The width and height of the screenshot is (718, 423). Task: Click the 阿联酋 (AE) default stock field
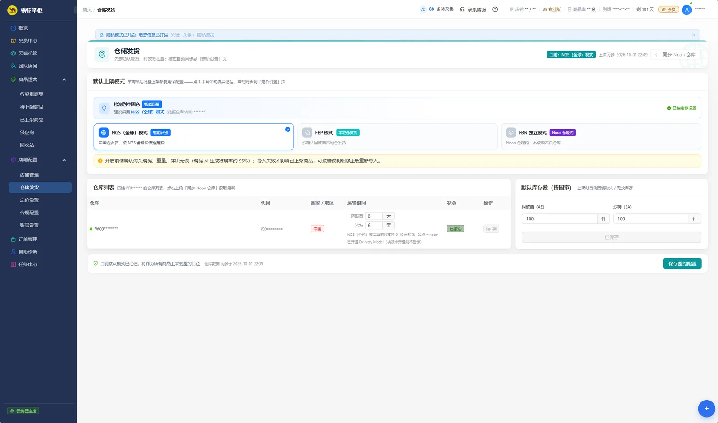pos(559,218)
